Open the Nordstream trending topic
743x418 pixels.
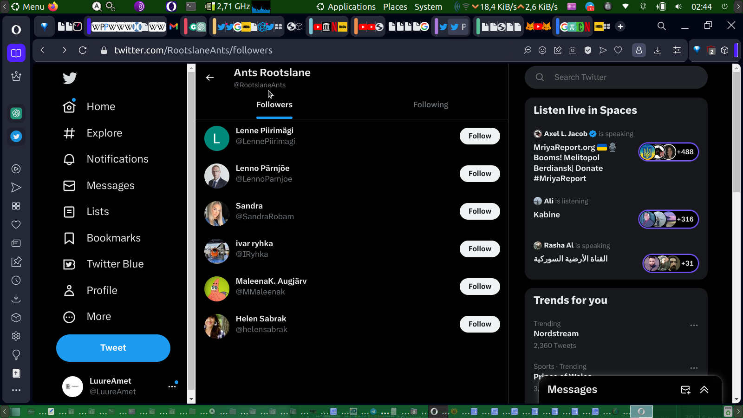(556, 334)
